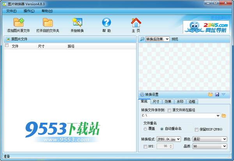The width and height of the screenshot is (234, 161).
Task: Open the Color (真彩) dropdown
Action: [210, 139]
